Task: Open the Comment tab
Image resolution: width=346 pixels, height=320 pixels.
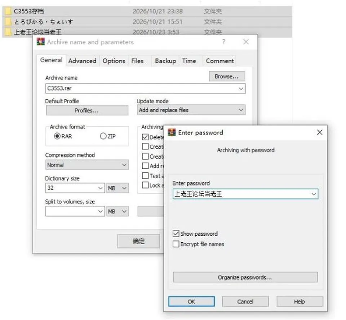Action: click(220, 61)
